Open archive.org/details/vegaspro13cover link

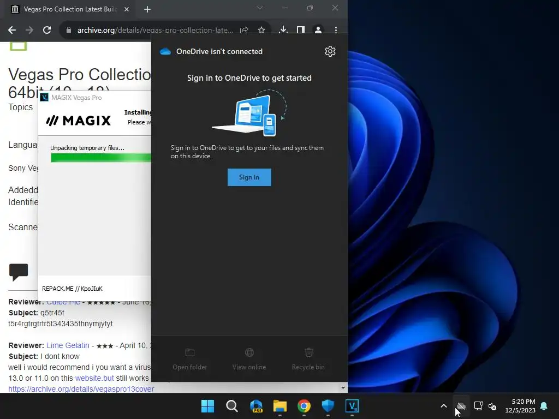(81, 388)
